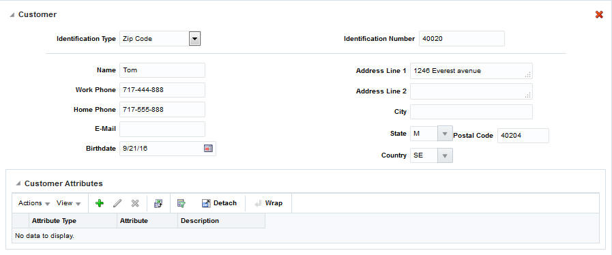The height and width of the screenshot is (255, 612).
Task: Click the Address Line 1 resize grip
Action: 528,75
